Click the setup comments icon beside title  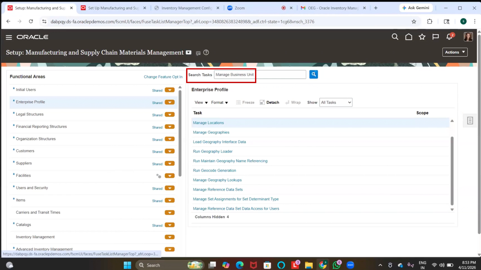tap(198, 53)
